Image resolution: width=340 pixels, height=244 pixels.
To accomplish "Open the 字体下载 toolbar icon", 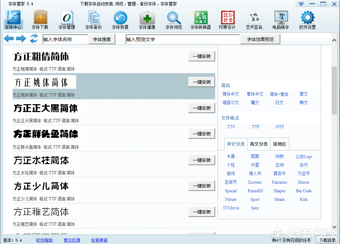I will [40, 20].
